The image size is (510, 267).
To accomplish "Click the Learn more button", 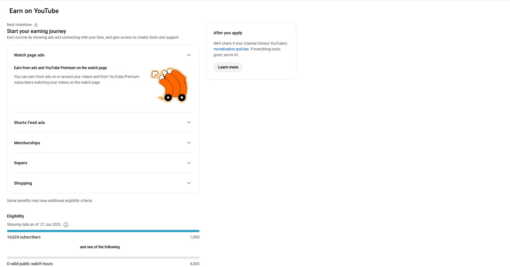I will coord(228,67).
